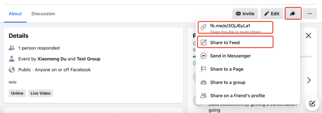Click the flag icon for Share to a Page
The image size is (322, 113).
coord(203,69)
